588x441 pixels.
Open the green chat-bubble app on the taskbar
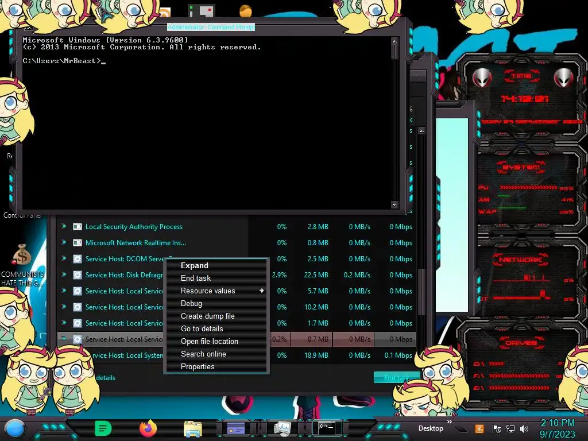(103, 428)
